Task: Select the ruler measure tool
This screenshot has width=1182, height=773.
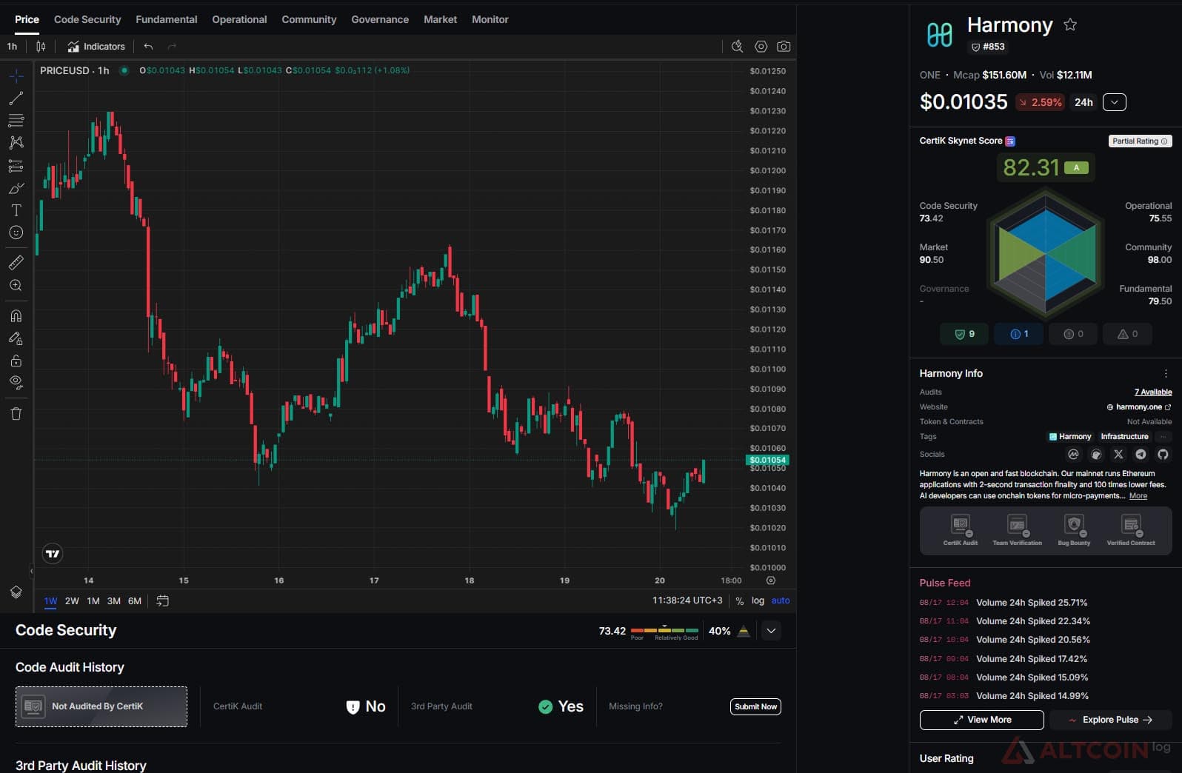Action: [16, 262]
